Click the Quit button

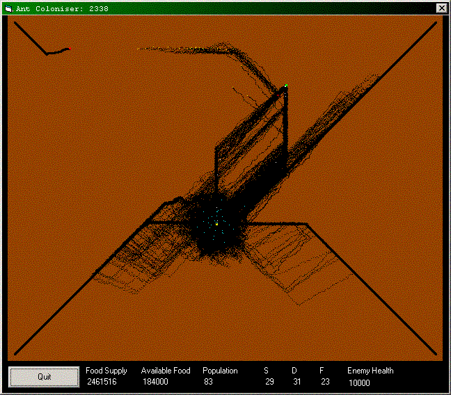44,376
